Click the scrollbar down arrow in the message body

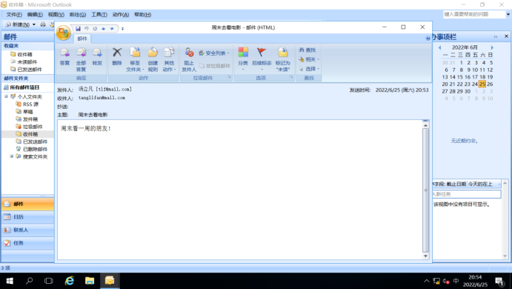point(425,256)
